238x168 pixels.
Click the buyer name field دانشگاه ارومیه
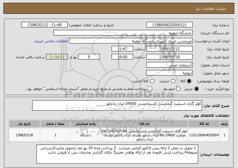[123, 33]
